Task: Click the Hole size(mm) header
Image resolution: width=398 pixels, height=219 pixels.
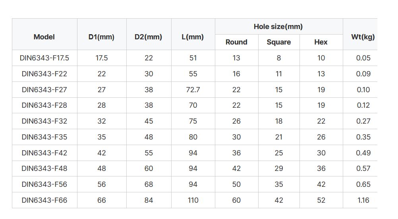Action: 279,26
